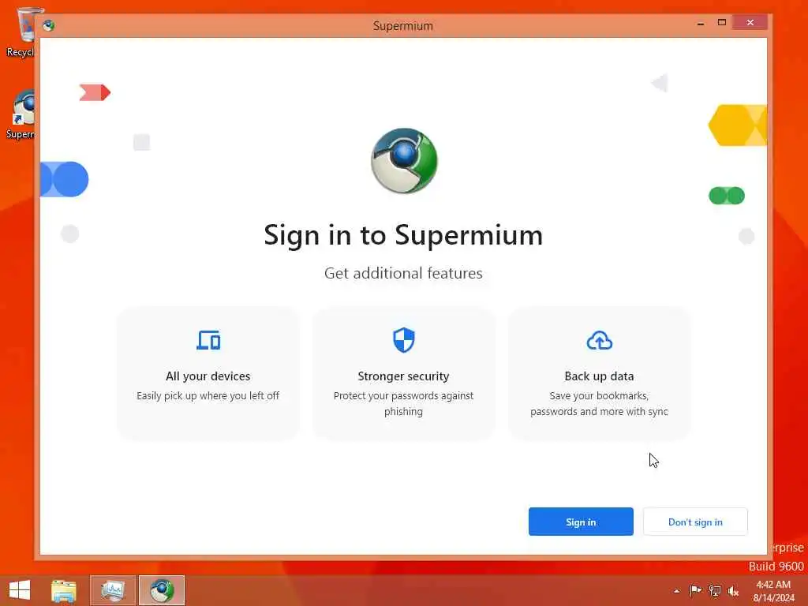
Task: Select the Recycle Bin desktop icon
Action: pos(21,32)
